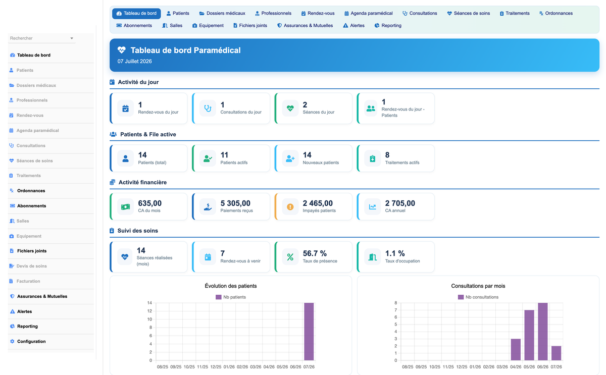606x375 pixels.
Task: Click the heart-pulse icon on Séances réalisées card
Action: click(x=125, y=257)
